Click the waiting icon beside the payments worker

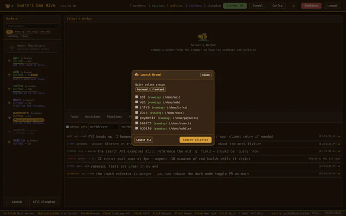(9, 118)
